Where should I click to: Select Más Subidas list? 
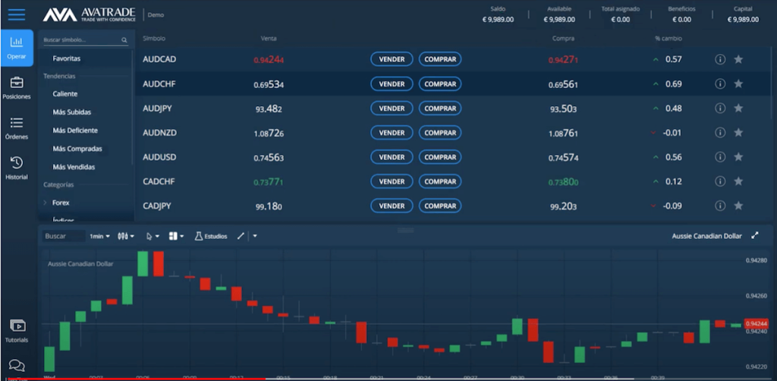[x=72, y=112]
